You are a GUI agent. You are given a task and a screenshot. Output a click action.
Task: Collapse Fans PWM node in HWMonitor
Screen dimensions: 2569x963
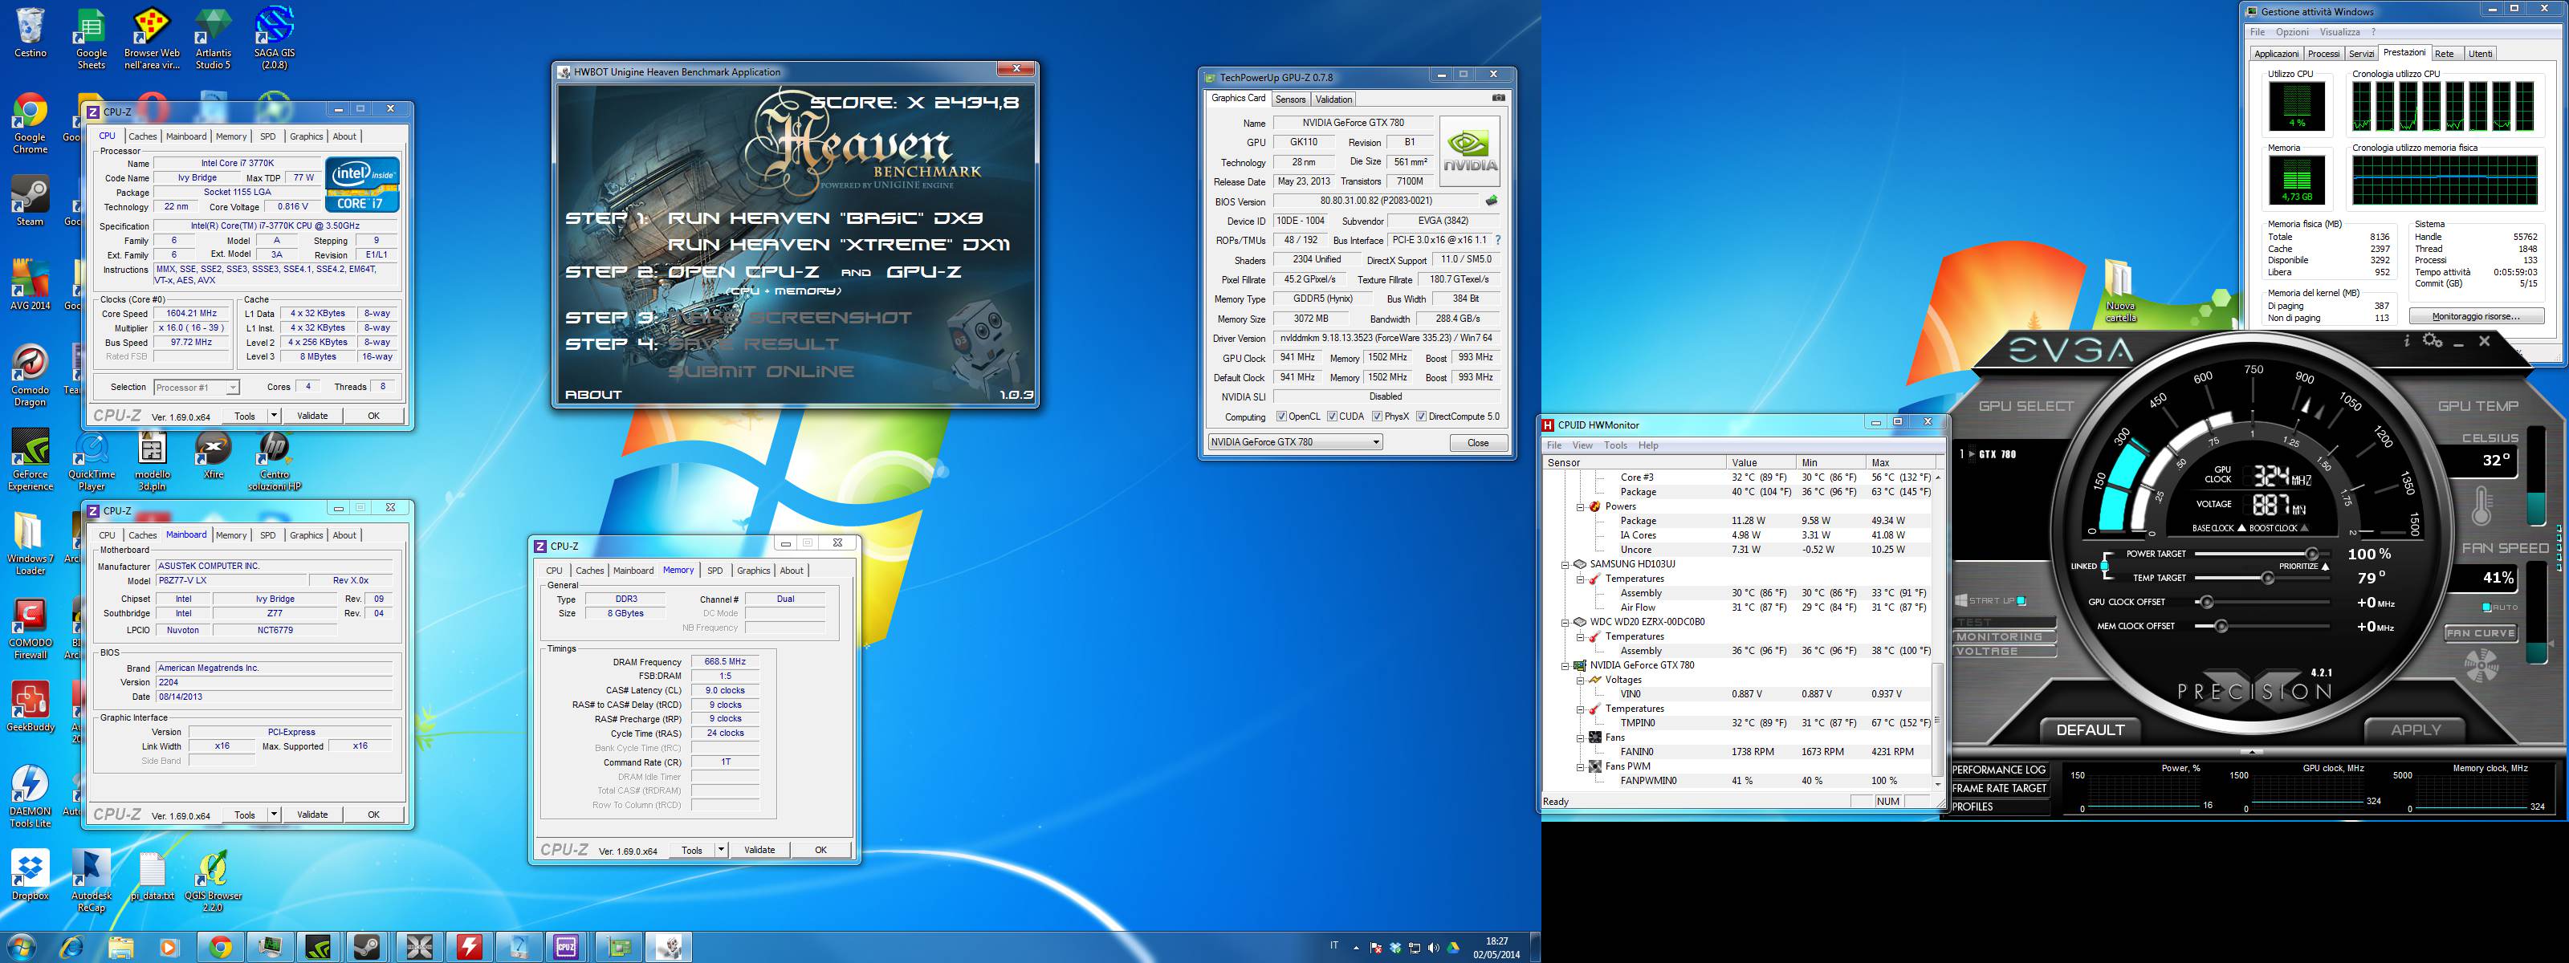(x=1580, y=766)
